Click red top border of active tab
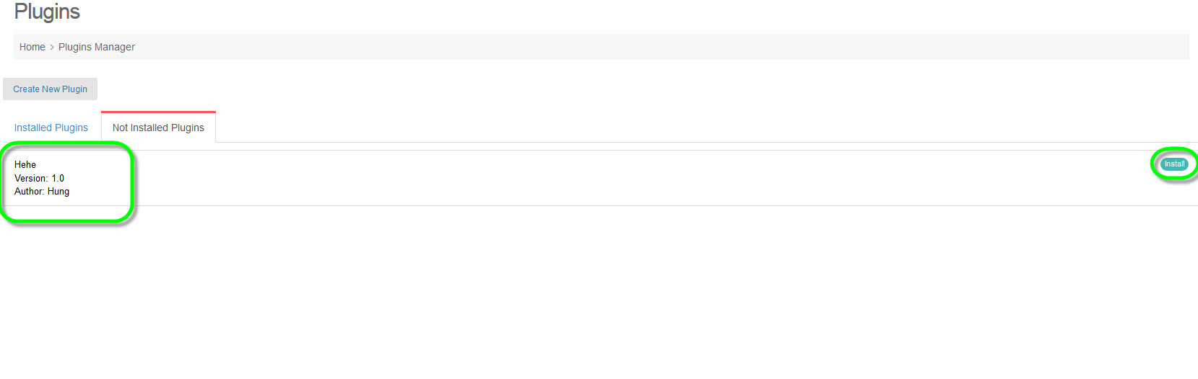This screenshot has height=379, width=1198. point(158,112)
